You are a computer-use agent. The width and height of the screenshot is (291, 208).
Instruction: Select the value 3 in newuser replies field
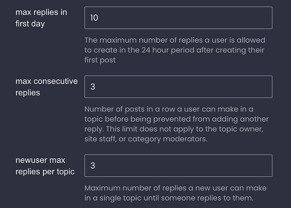pos(93,166)
